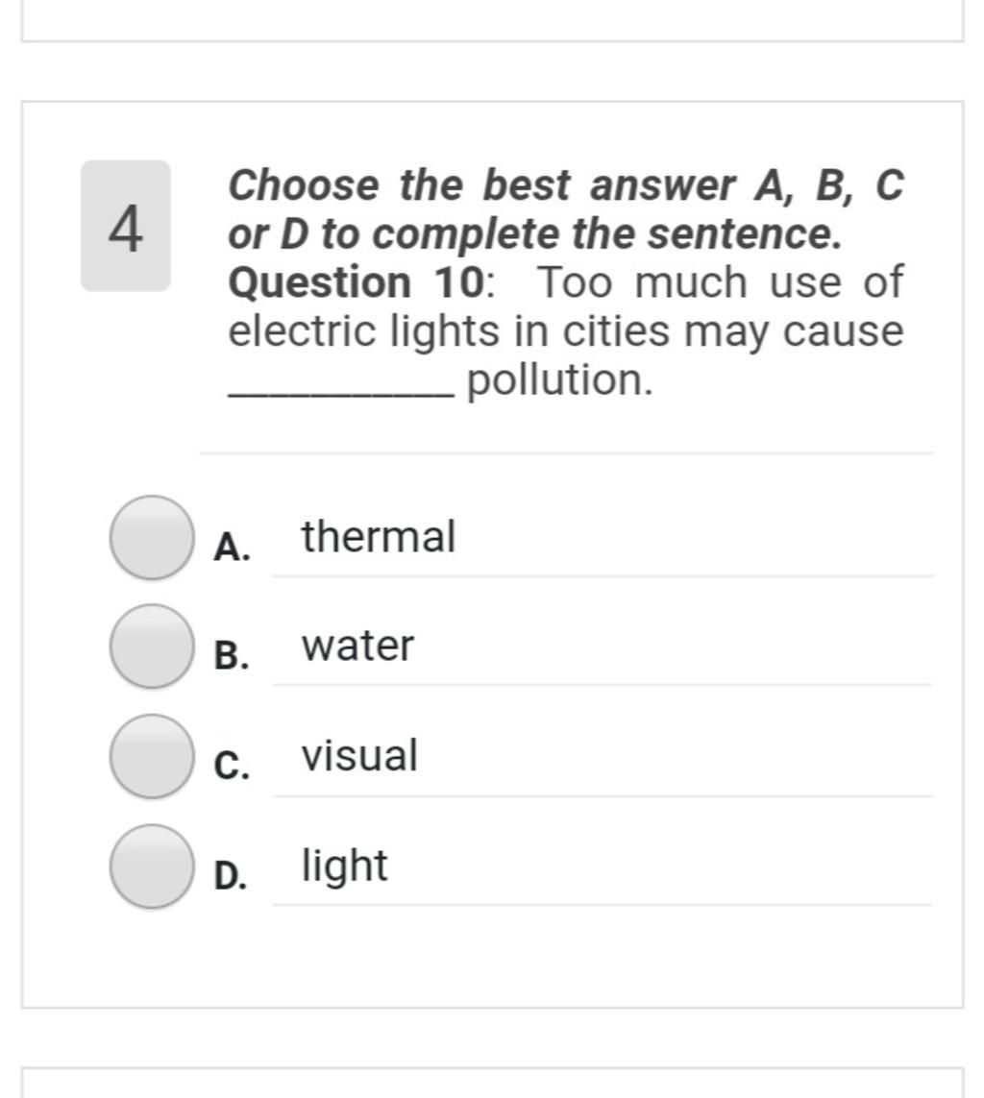Open the previous question card at top
Viewport: 984px width, 1098px height.
click(x=492, y=21)
